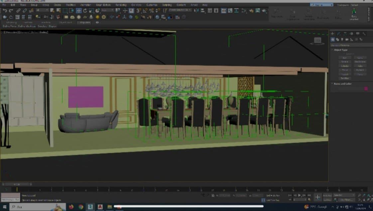The image size is (373, 211).
Task: Click the Play Animation button
Action: [300, 195]
